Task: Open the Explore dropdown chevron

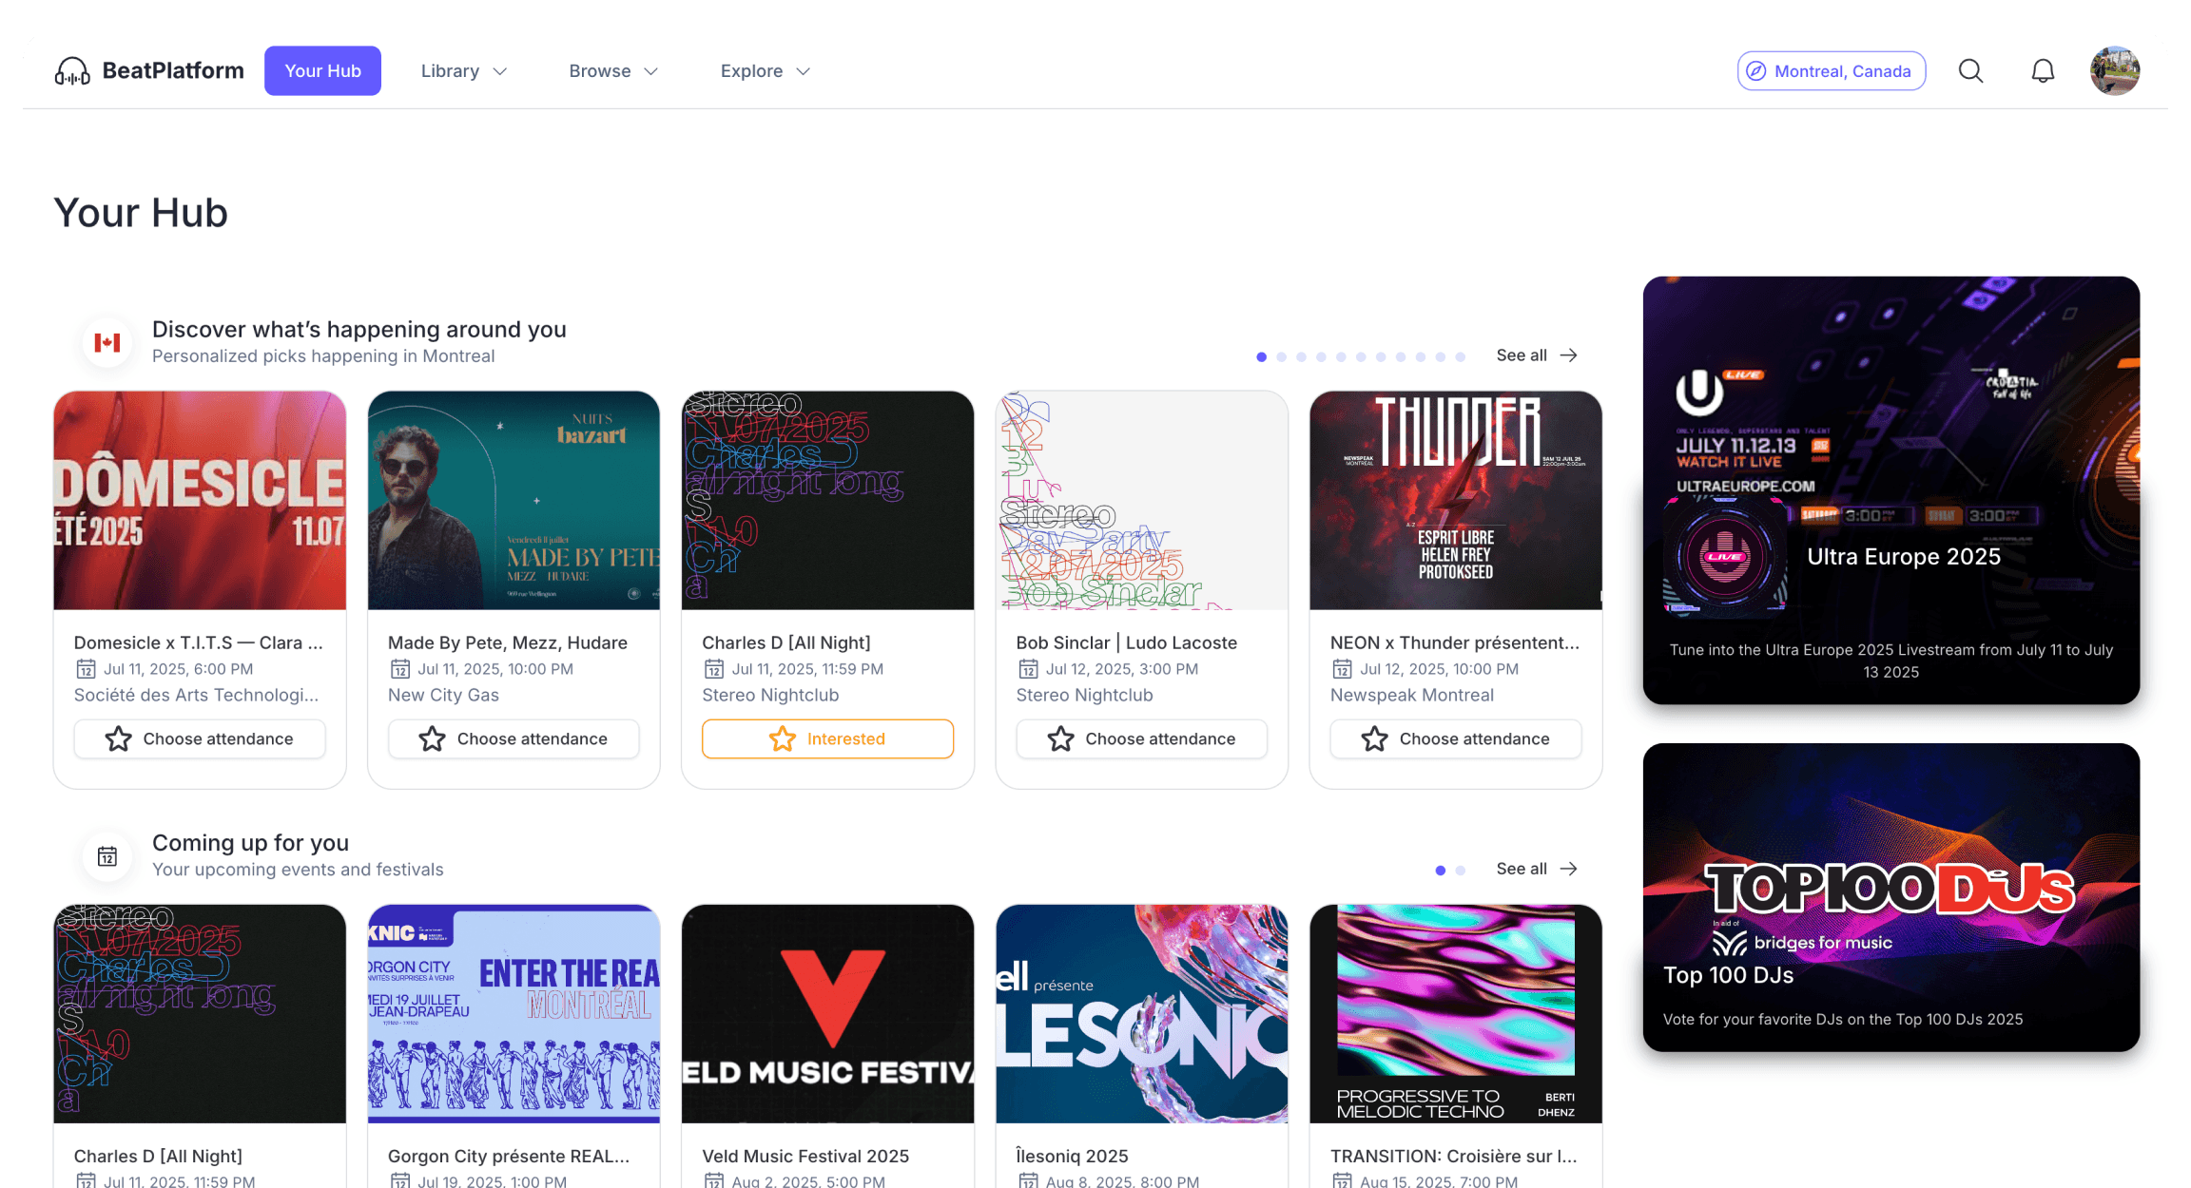Action: [x=803, y=71]
